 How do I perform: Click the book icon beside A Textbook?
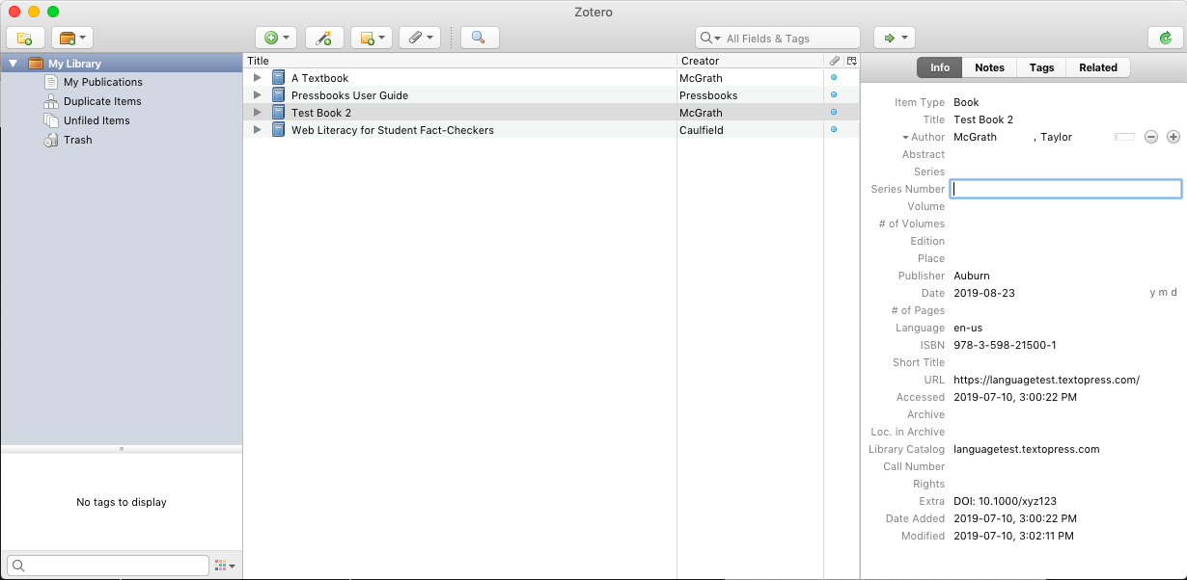(x=279, y=78)
